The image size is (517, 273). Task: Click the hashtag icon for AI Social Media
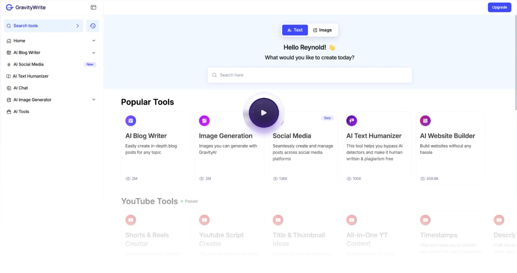tap(9, 65)
